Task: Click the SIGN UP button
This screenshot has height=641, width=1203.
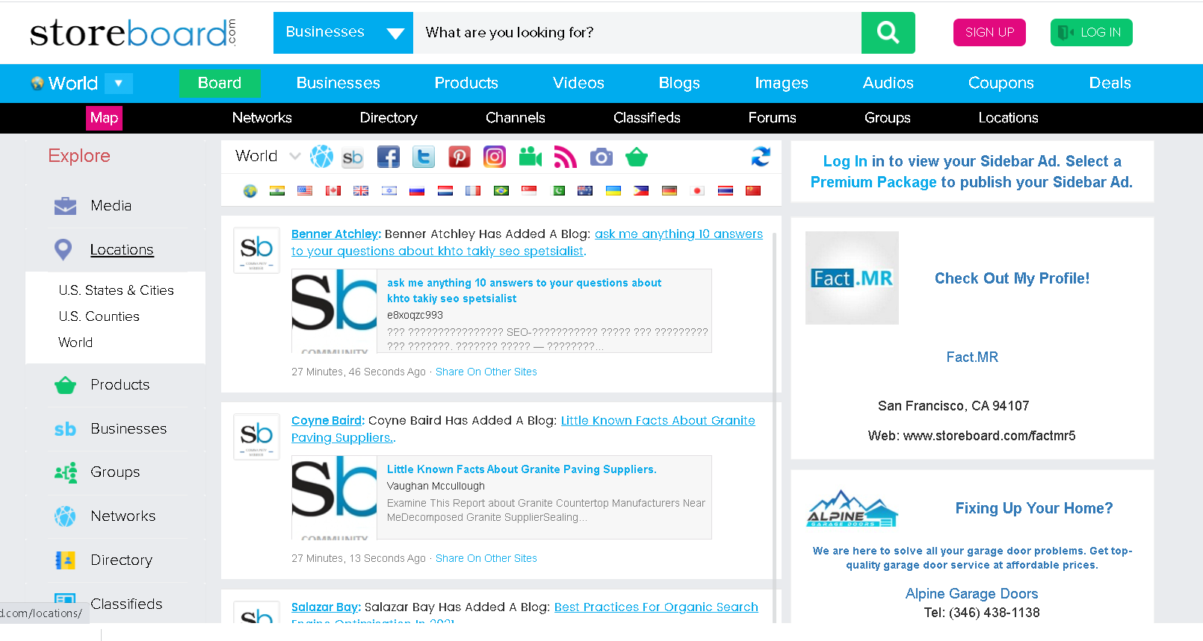Action: 989,32
